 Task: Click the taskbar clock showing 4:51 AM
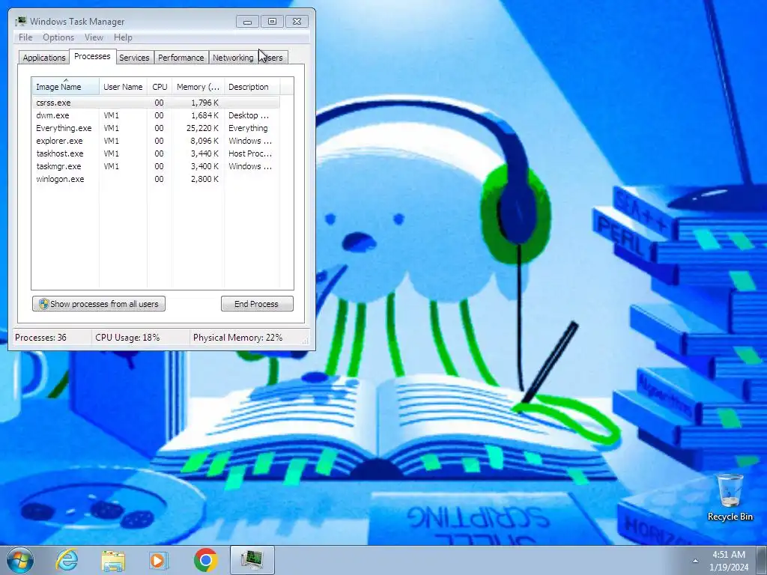728,561
